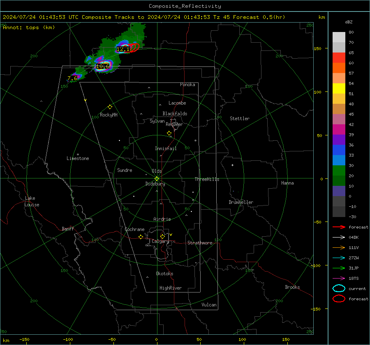This screenshot has width=370, height=345.
Task: Click the Hanna town label
Action: point(287,183)
